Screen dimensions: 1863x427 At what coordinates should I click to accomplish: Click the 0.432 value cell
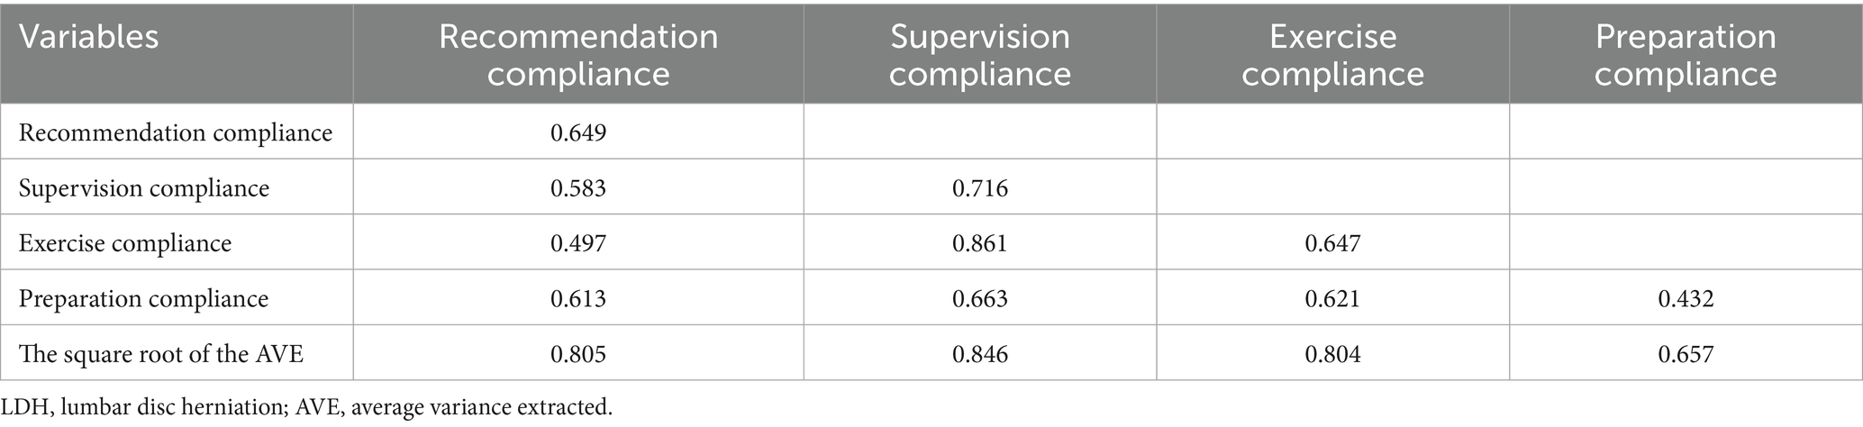[x=1686, y=298]
